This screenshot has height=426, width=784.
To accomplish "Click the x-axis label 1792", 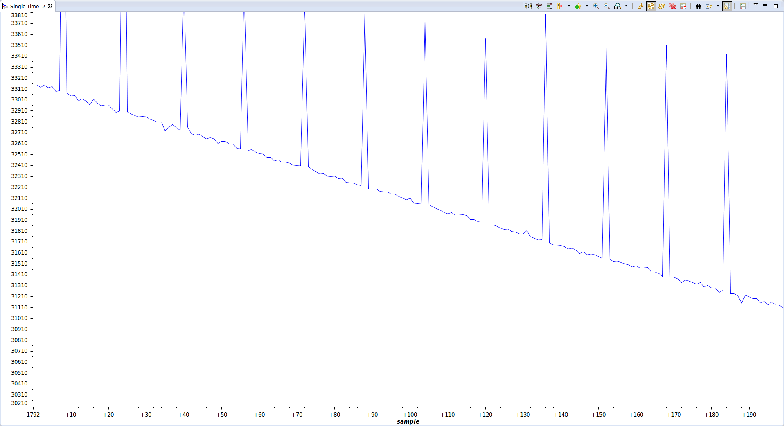I will pos(33,415).
